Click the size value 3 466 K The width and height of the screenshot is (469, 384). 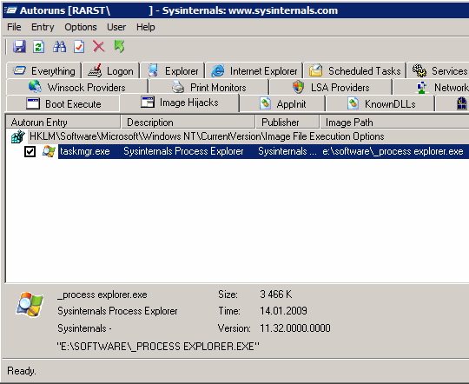(x=276, y=295)
